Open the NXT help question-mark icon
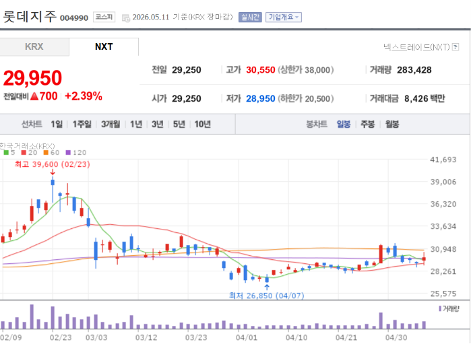 click(x=456, y=47)
